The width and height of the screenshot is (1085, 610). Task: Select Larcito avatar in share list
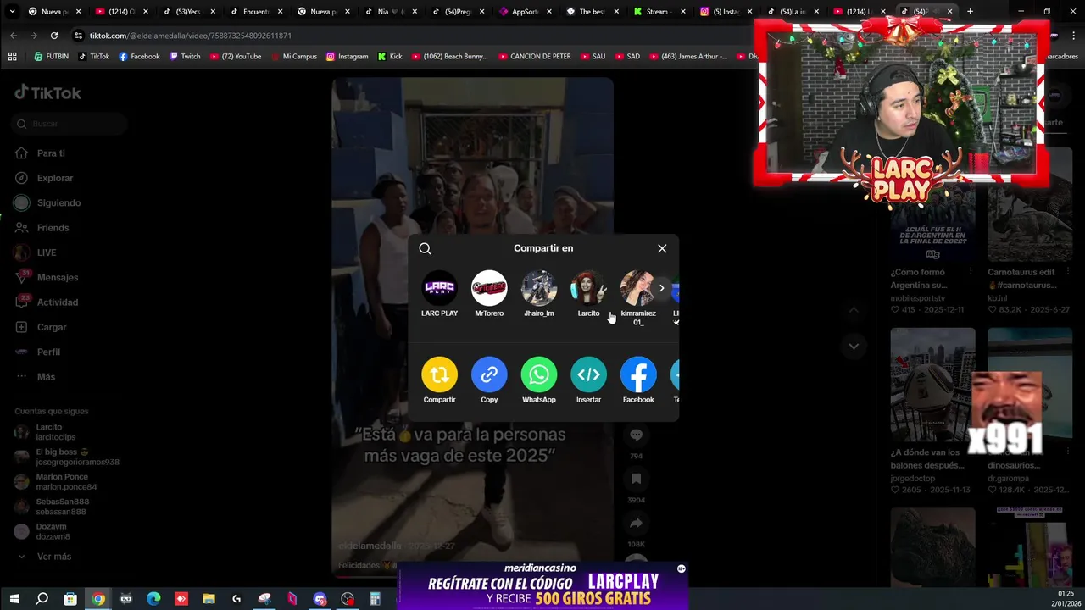(588, 288)
